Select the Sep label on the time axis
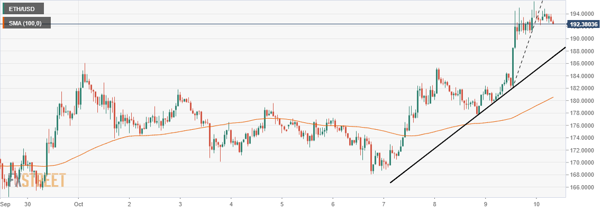Screen dimensions: 610x211 click(6, 204)
